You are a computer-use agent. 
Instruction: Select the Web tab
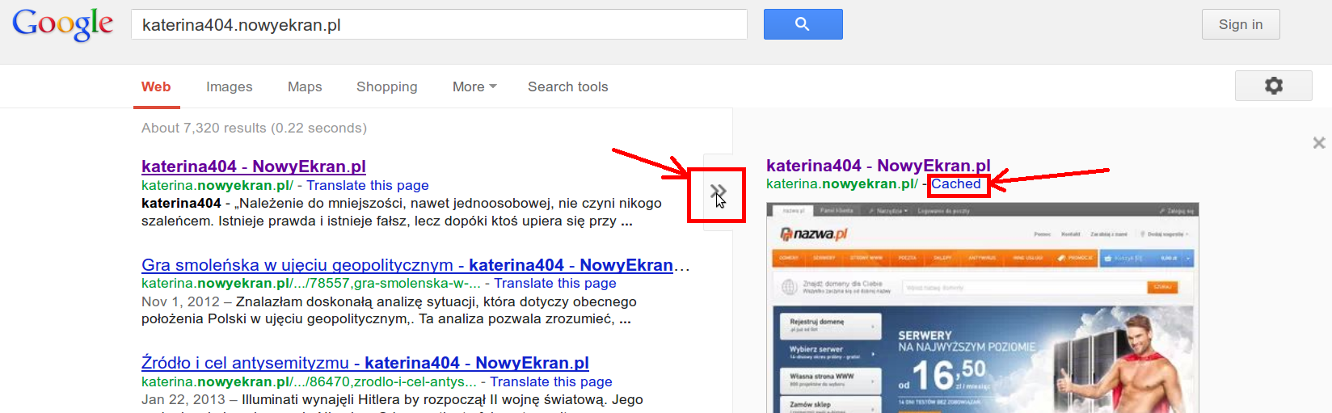[156, 86]
